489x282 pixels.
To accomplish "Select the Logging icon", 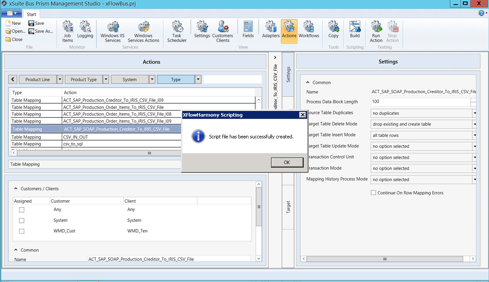I will coord(85,30).
